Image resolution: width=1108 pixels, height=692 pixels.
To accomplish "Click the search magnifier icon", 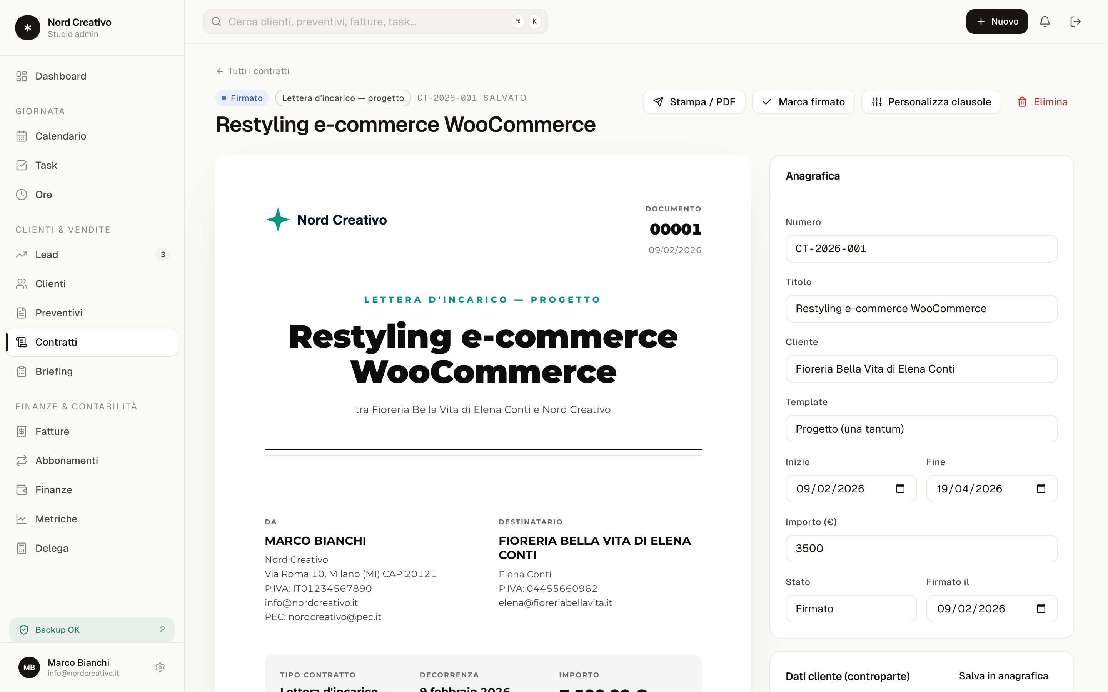I will click(x=216, y=22).
